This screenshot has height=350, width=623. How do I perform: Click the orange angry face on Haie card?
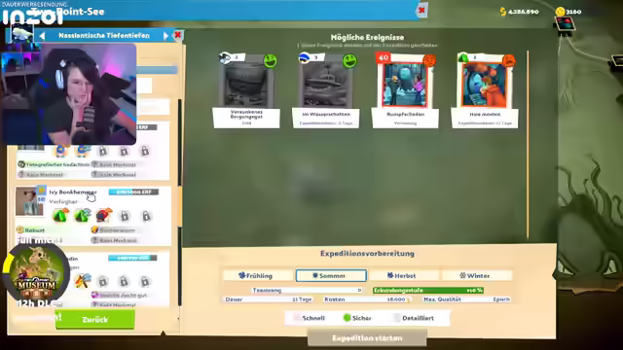509,60
